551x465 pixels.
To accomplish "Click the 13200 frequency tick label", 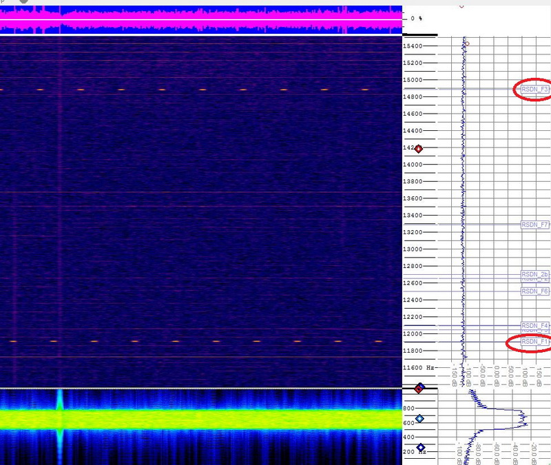I will click(x=413, y=232).
